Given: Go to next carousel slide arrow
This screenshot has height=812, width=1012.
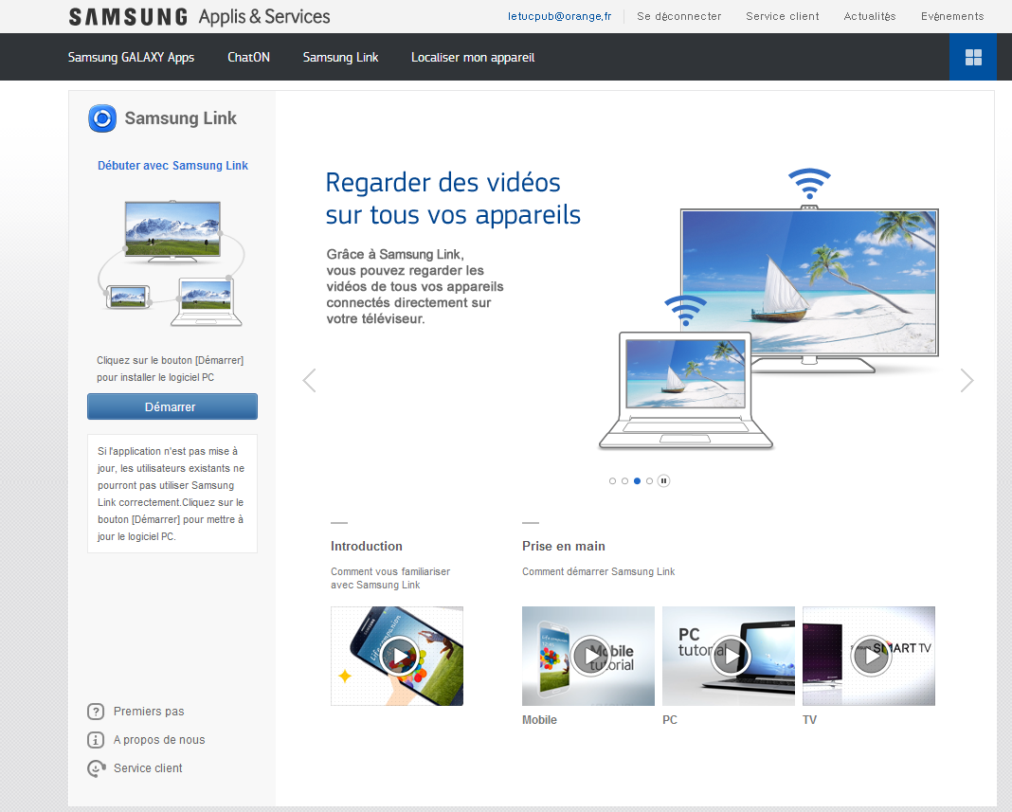Looking at the screenshot, I should tap(967, 380).
